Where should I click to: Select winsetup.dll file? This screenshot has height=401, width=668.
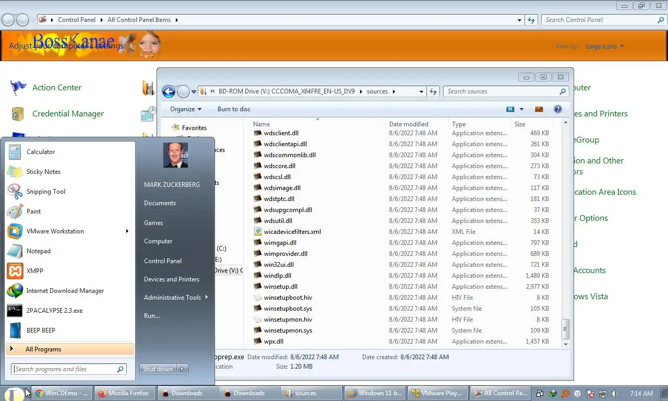point(280,287)
